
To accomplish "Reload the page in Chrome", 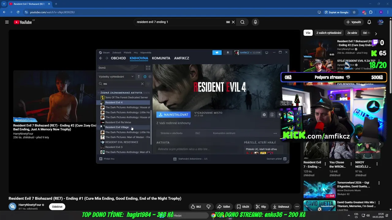I will 18,12.
